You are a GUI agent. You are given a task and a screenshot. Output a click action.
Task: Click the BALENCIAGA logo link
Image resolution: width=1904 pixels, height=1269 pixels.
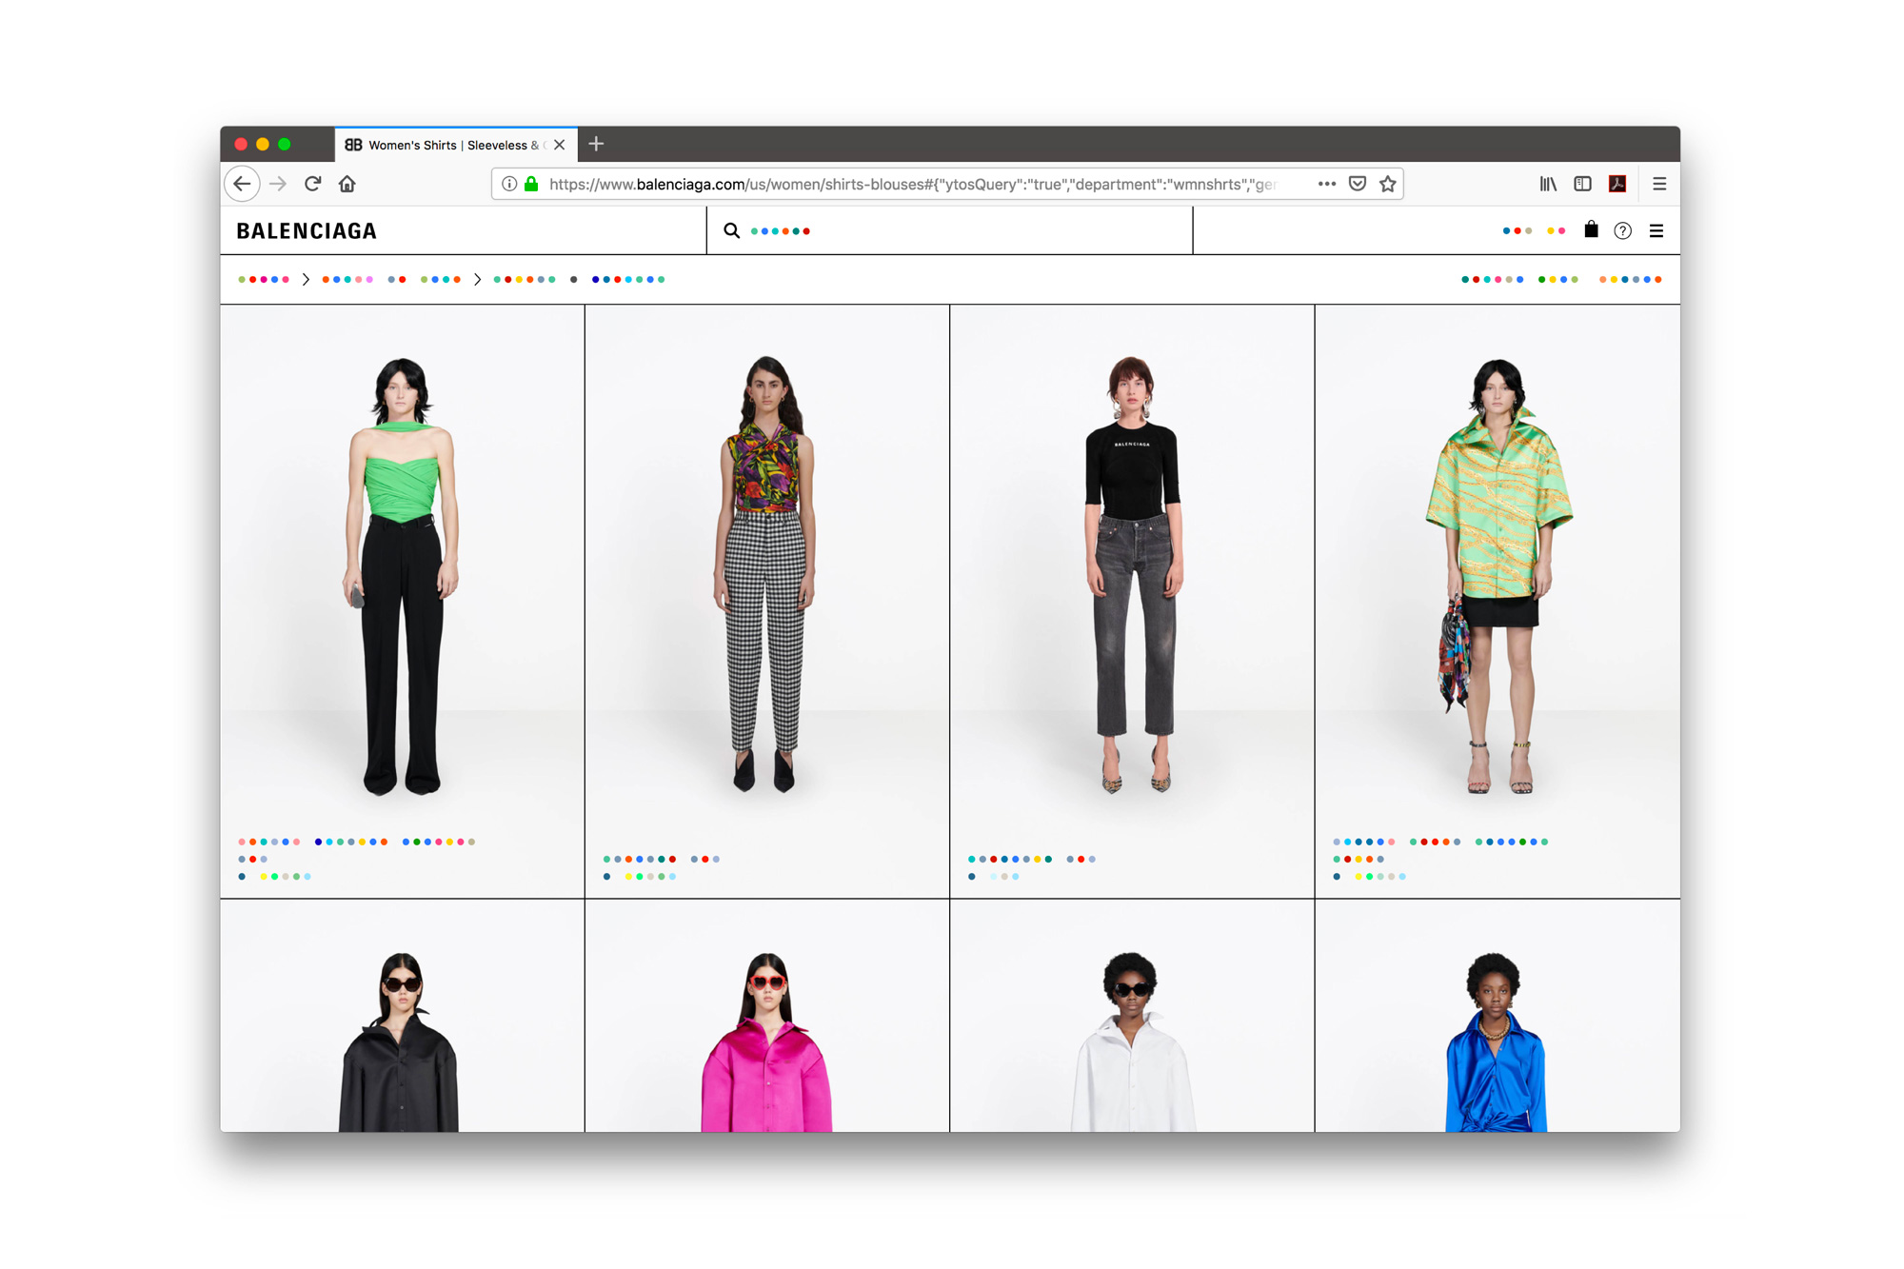[307, 231]
